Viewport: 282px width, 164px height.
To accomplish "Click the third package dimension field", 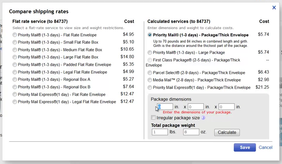I will coord(226,107).
